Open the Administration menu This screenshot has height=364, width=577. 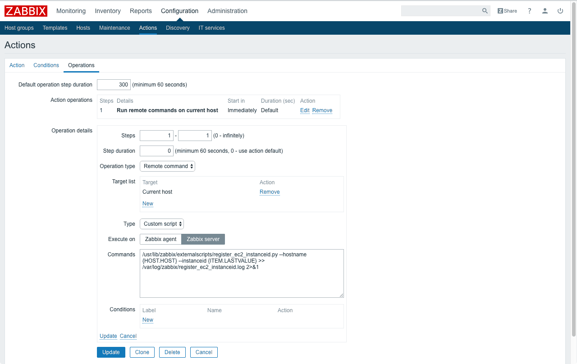tap(227, 11)
